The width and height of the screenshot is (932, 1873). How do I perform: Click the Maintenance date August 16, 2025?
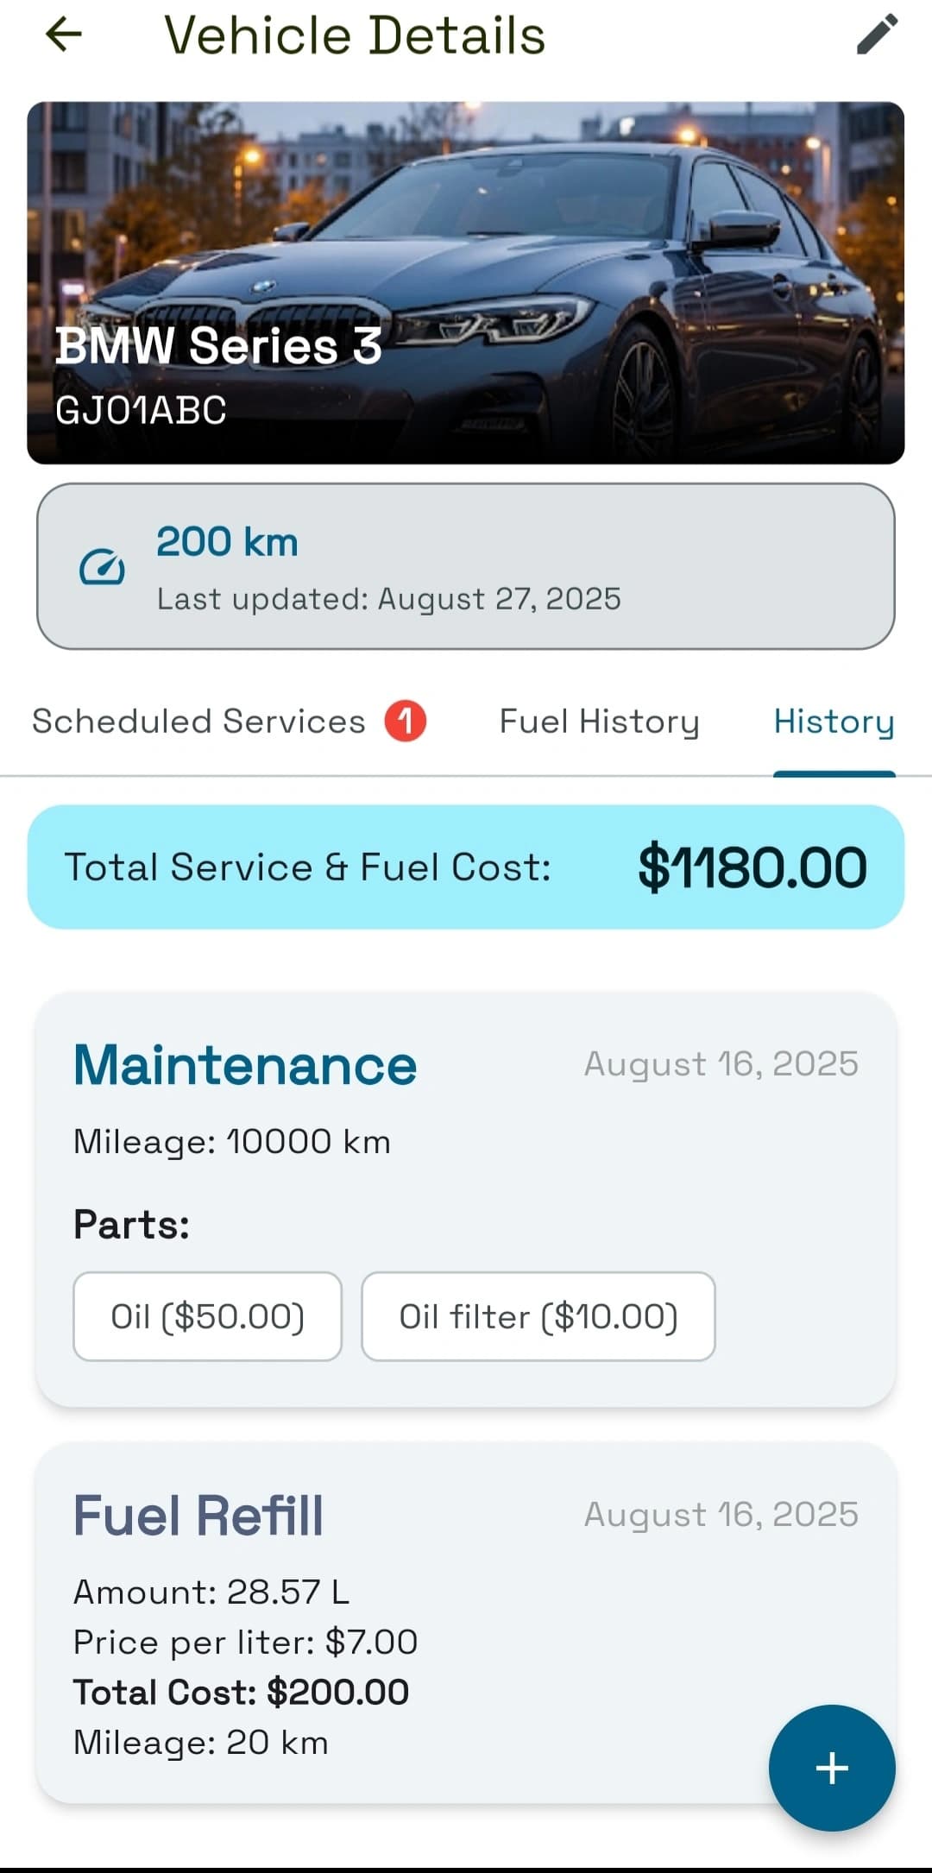[721, 1064]
